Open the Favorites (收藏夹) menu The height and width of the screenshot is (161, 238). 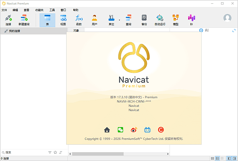[39, 10]
